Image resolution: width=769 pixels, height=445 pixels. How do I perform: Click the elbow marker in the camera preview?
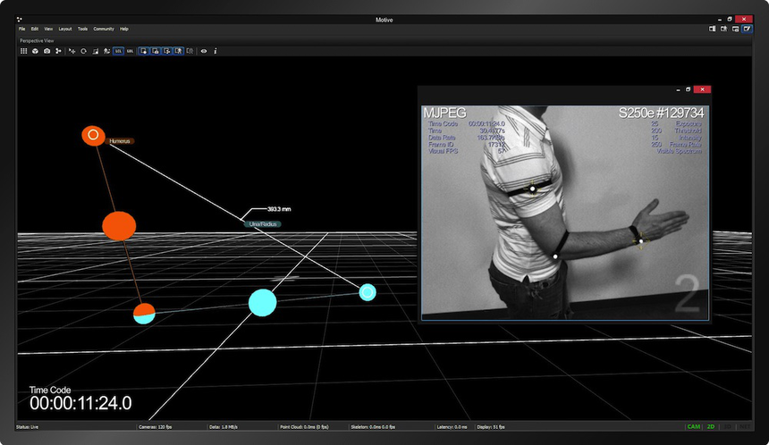pos(555,256)
